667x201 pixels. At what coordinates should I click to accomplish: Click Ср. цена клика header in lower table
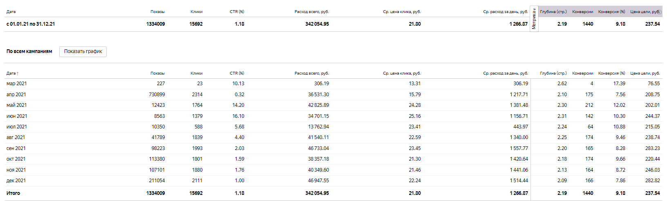402,73
